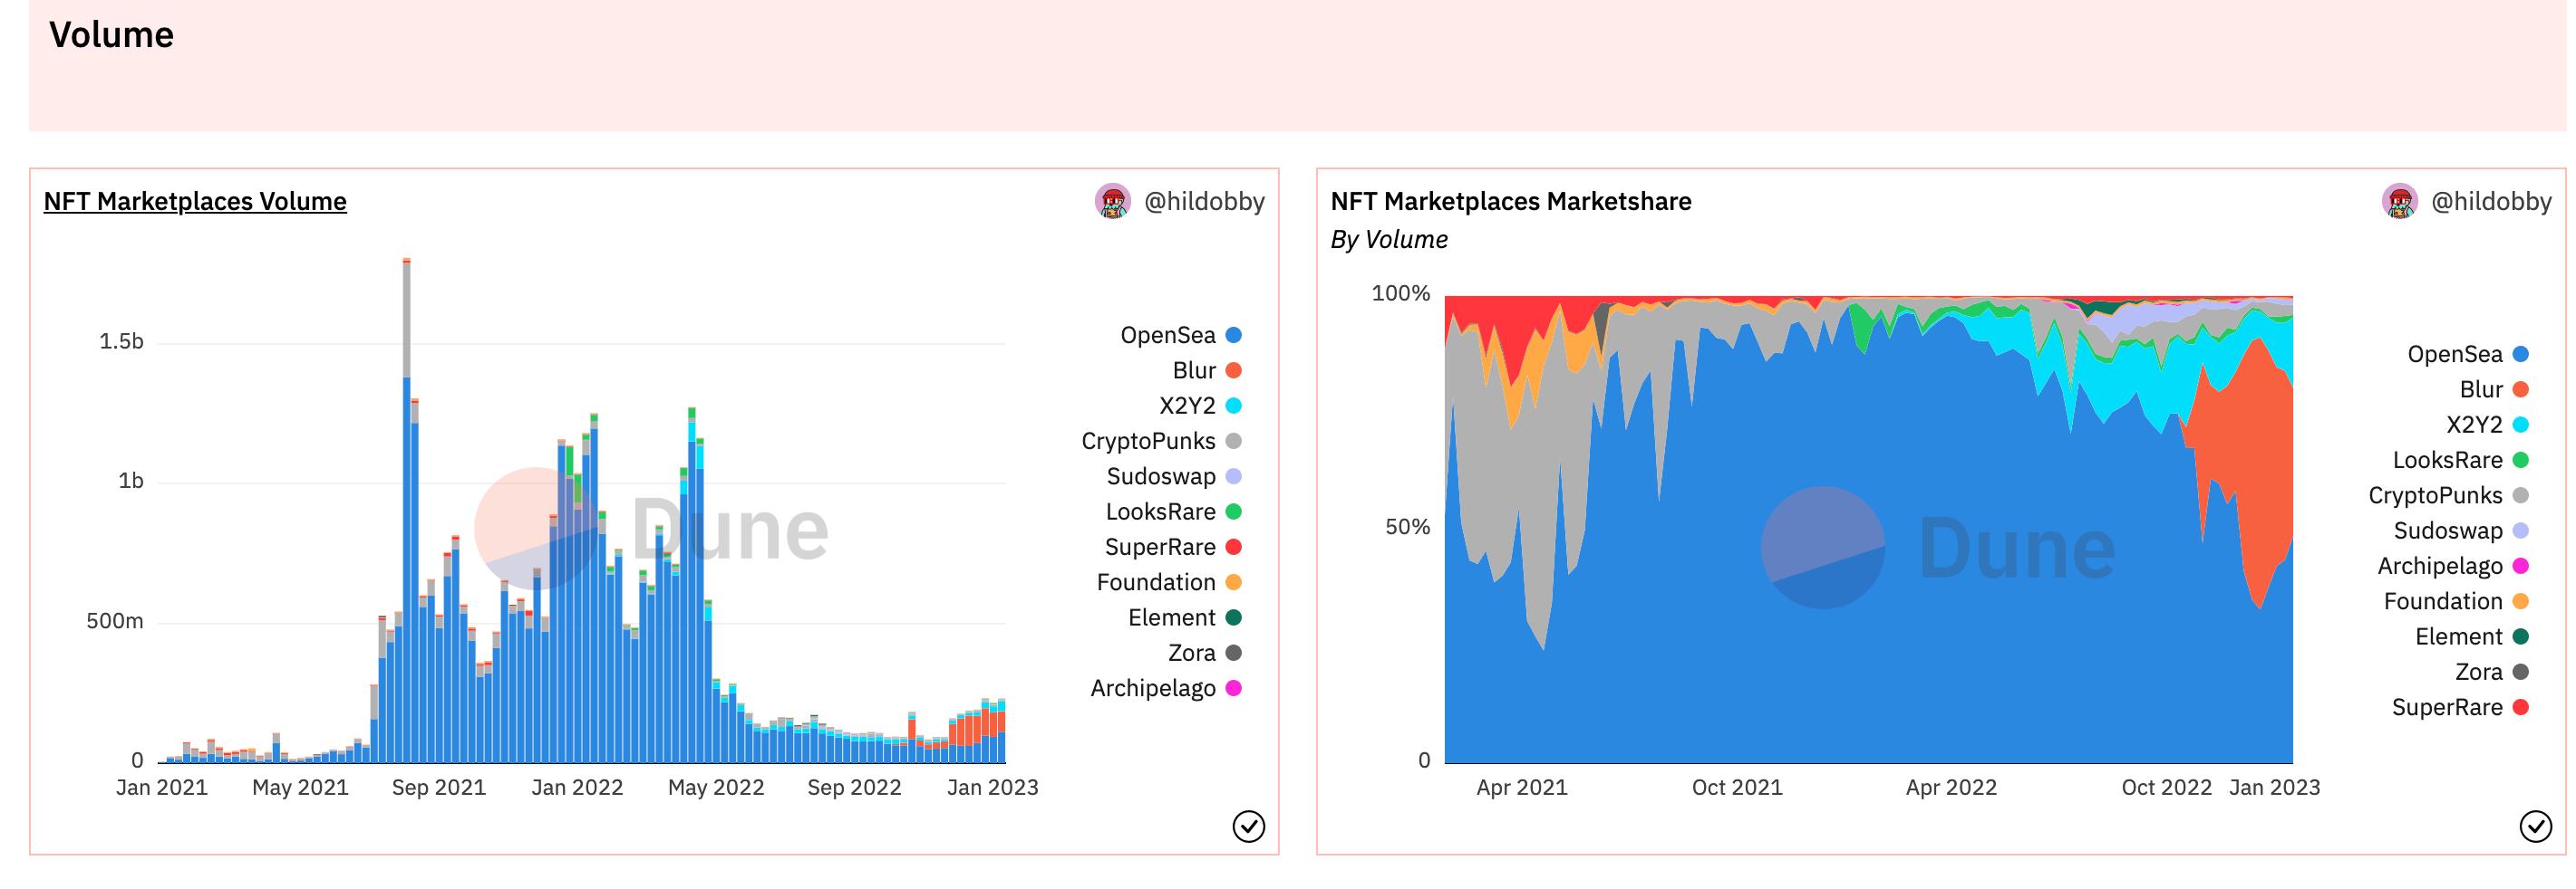Toggle CryptoPunks series in Marketshare legend
The width and height of the screenshot is (2576, 889).
click(x=2435, y=495)
